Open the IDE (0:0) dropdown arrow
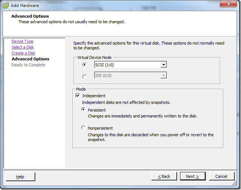This screenshot has height=190, width=241. [163, 75]
